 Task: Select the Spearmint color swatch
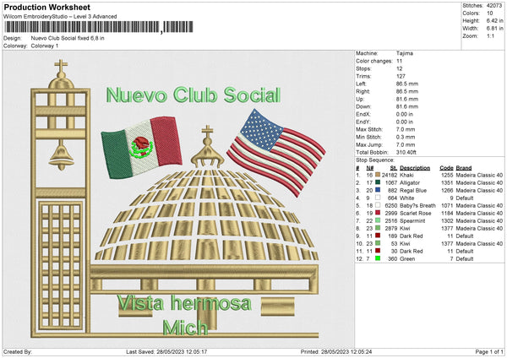[378, 220]
